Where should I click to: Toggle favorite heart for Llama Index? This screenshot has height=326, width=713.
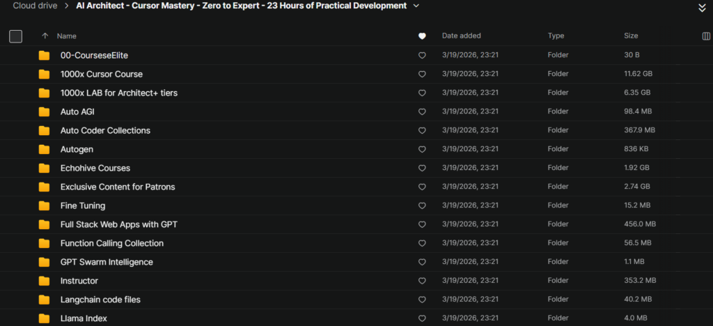coord(422,318)
